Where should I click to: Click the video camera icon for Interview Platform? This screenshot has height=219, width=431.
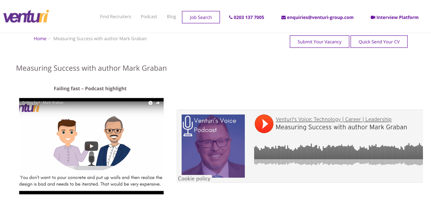tap(373, 18)
